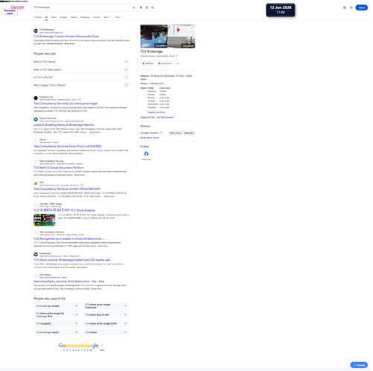Click the Add photos button
Screen dimensions: 373x371
pos(189,133)
